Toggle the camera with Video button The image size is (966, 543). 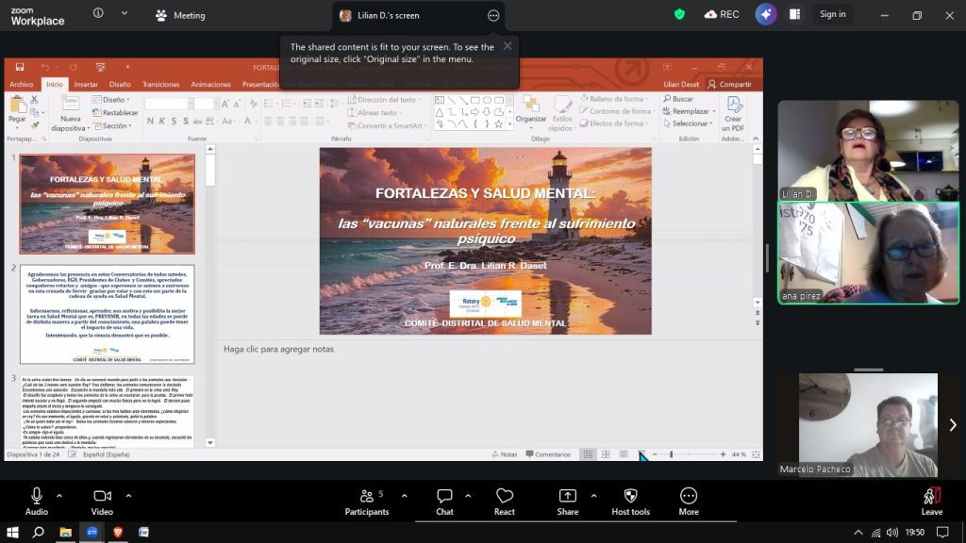[x=102, y=501]
